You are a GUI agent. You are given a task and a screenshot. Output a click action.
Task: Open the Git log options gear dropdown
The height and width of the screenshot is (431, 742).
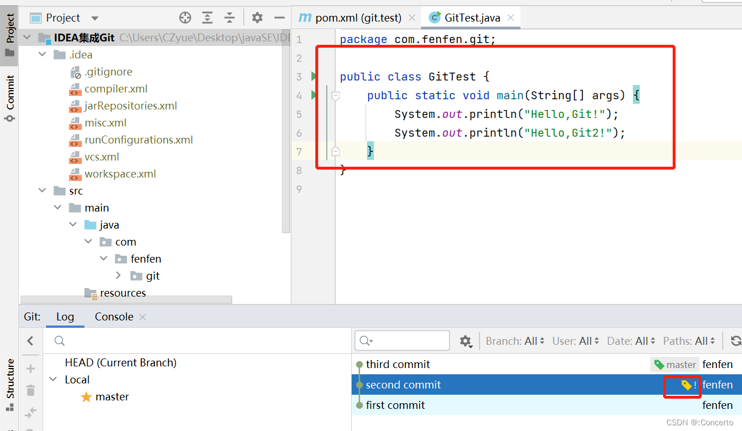(466, 341)
